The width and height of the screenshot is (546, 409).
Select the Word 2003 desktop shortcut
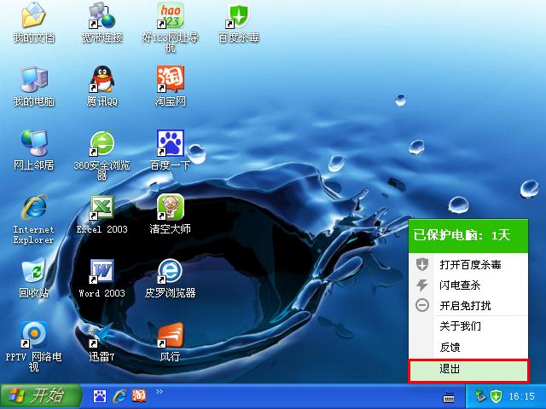click(x=102, y=272)
